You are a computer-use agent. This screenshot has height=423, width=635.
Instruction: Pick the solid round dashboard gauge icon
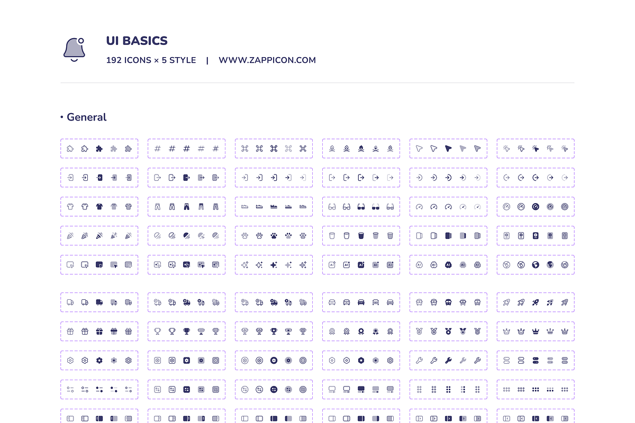(x=536, y=207)
